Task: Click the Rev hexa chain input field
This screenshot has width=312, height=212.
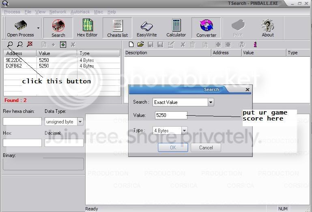Action: [x=22, y=121]
